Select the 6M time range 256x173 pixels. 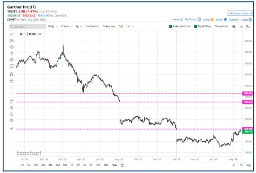pyautogui.click(x=57, y=165)
